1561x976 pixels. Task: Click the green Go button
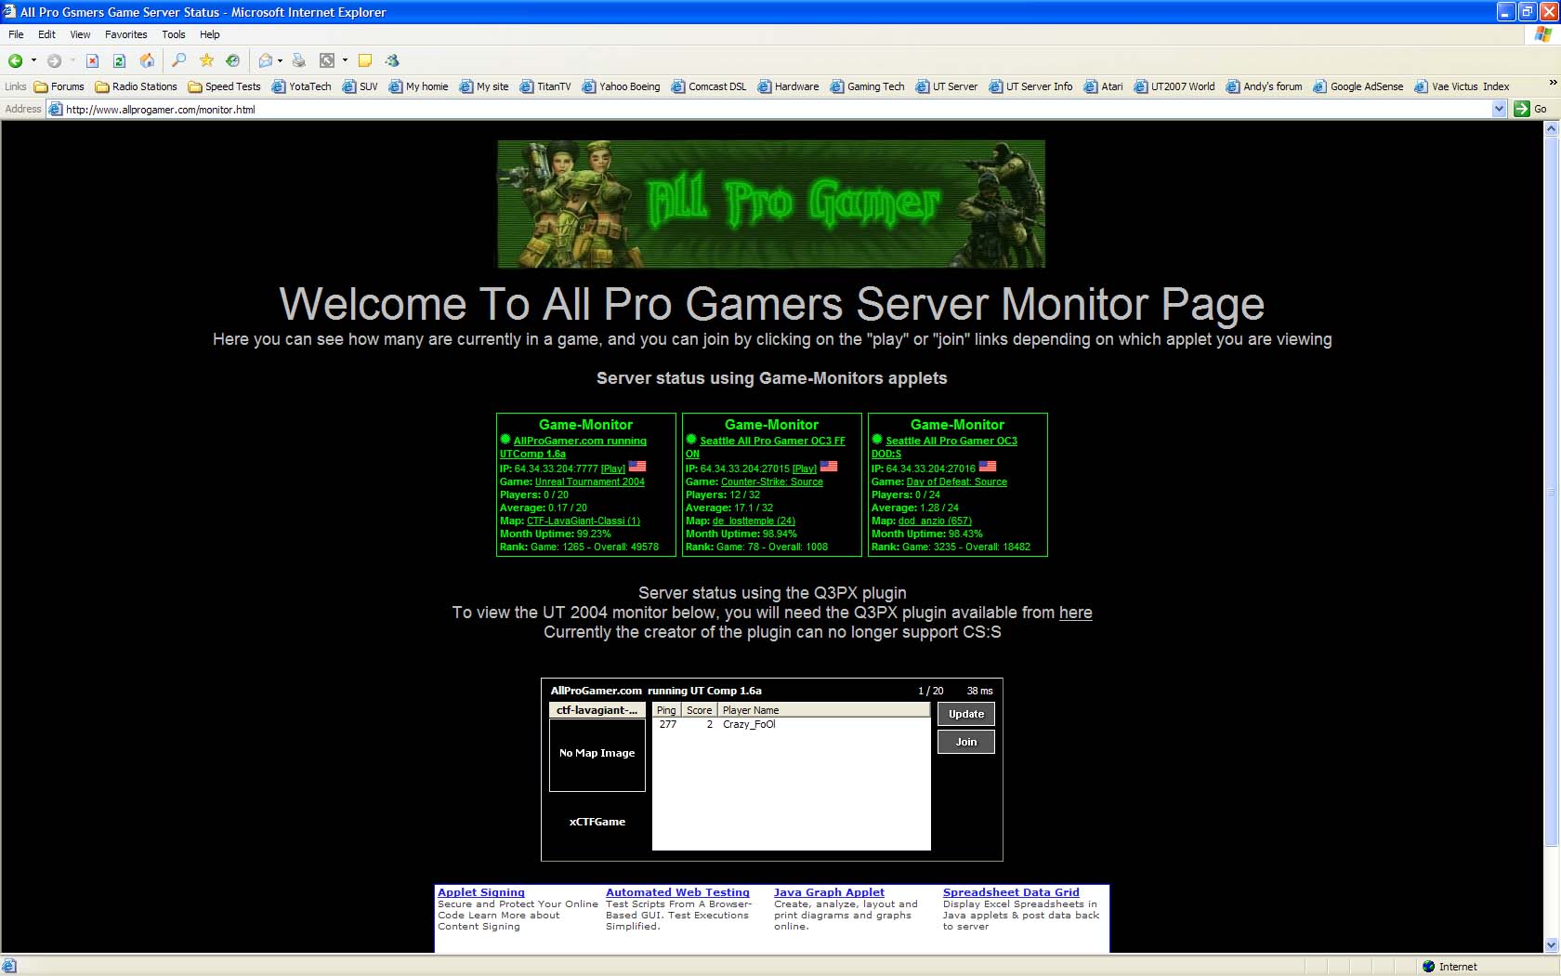[1531, 109]
